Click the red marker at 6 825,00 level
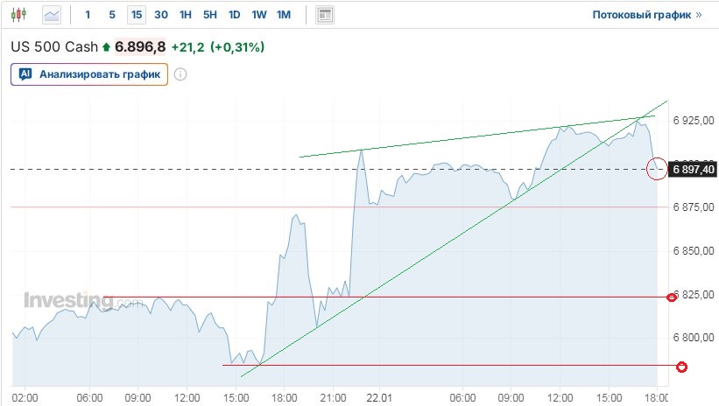The image size is (719, 406). (x=673, y=297)
